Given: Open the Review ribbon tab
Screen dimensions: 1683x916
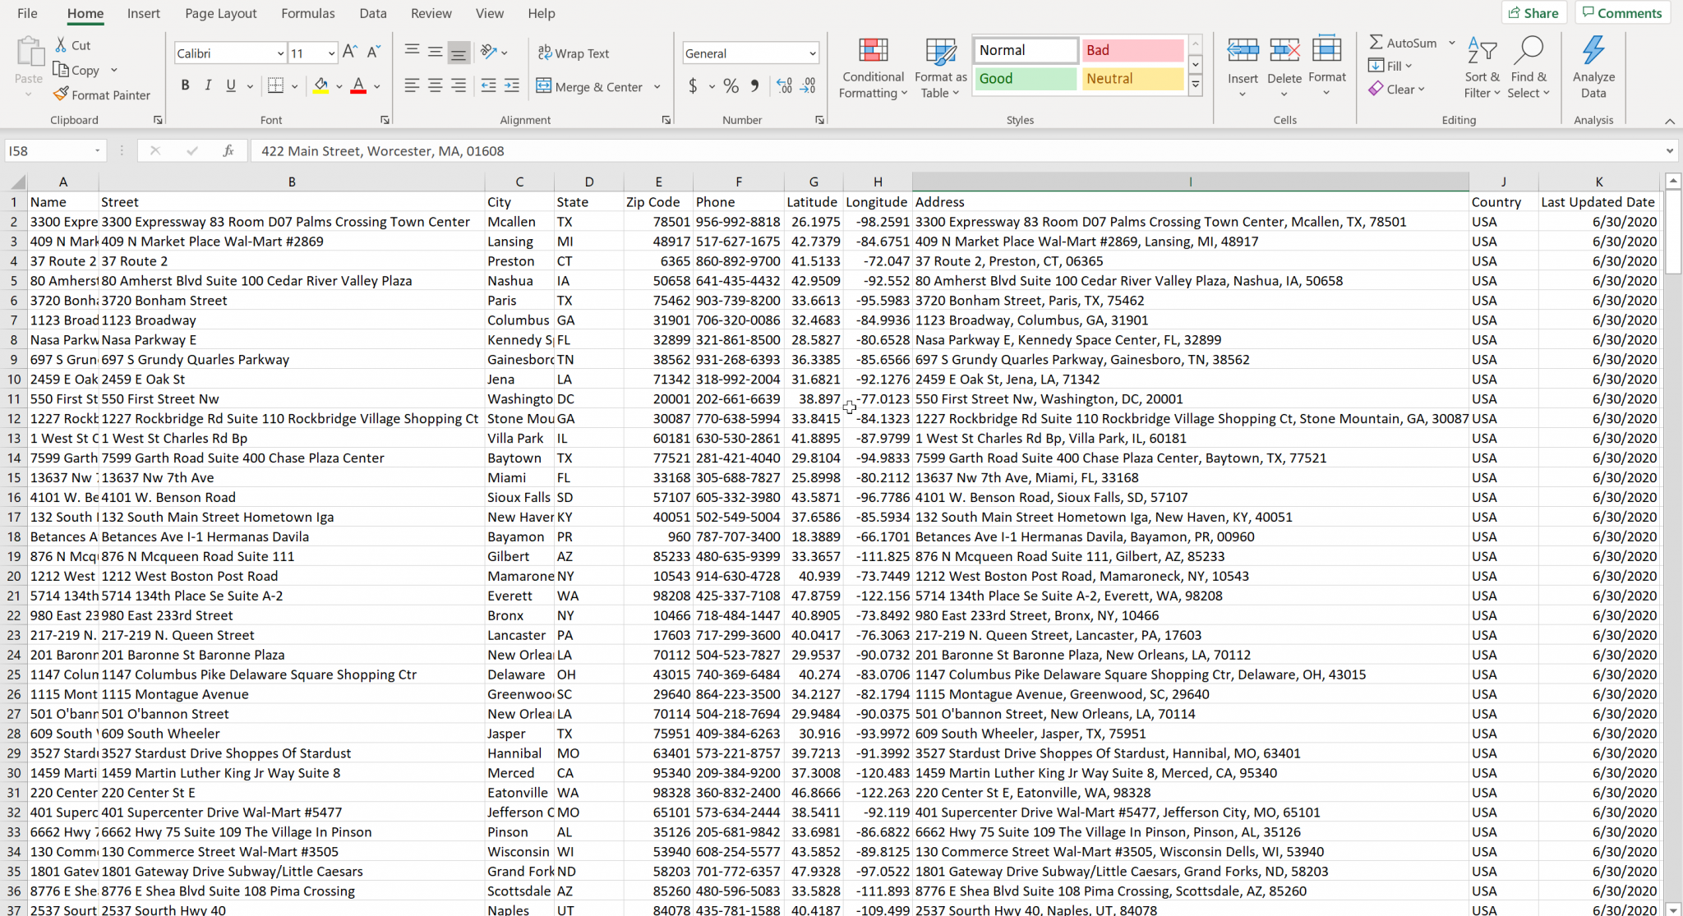Looking at the screenshot, I should pyautogui.click(x=431, y=13).
